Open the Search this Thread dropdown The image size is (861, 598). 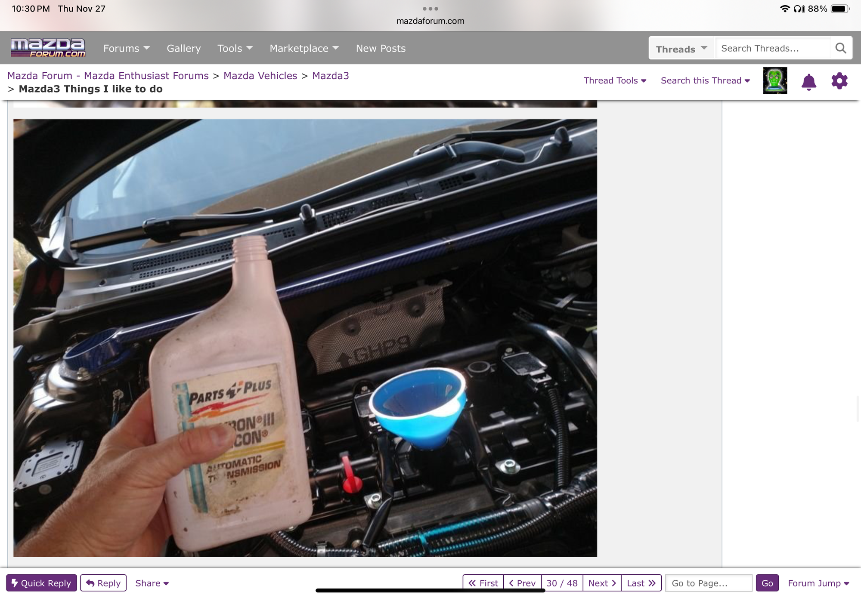click(705, 80)
